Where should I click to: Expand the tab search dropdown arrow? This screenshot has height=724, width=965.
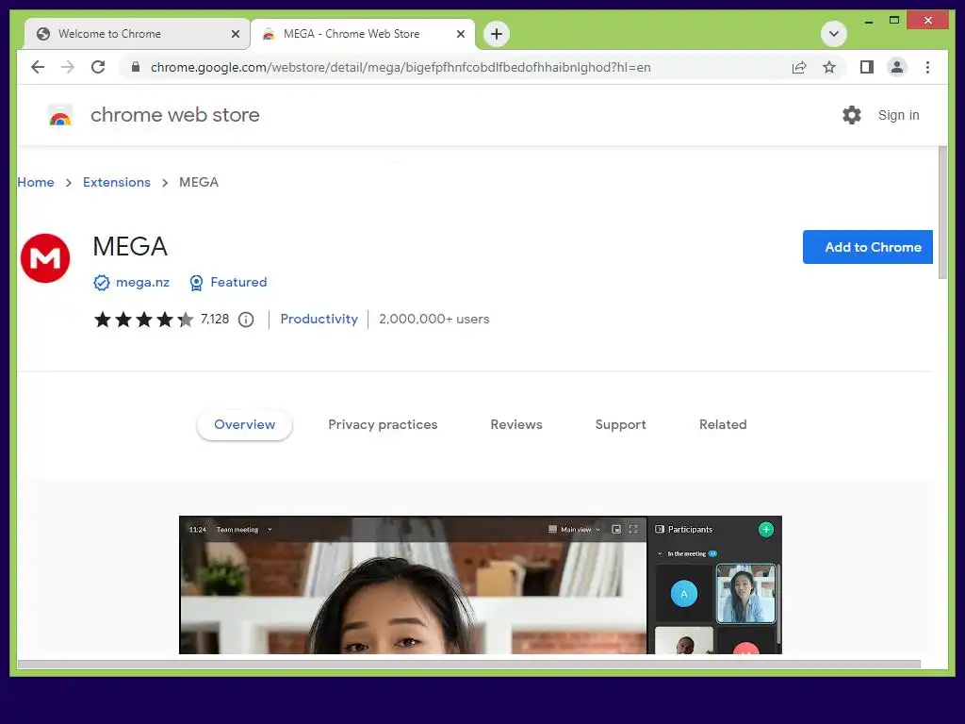pos(834,34)
